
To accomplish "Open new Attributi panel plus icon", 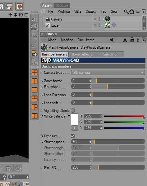I will pyautogui.click(x=144, y=40).
